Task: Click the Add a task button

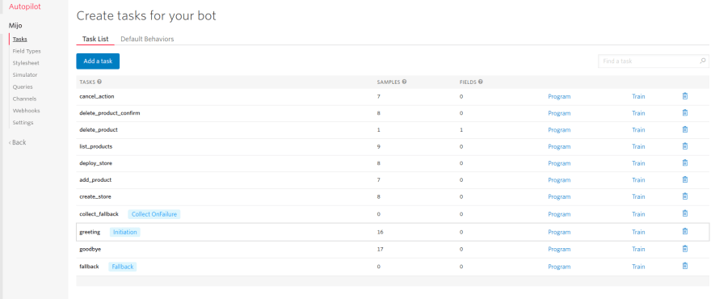Action: coord(98,61)
